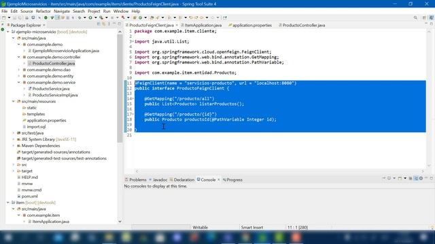Expand the com.example.demo.dao package

[19, 70]
